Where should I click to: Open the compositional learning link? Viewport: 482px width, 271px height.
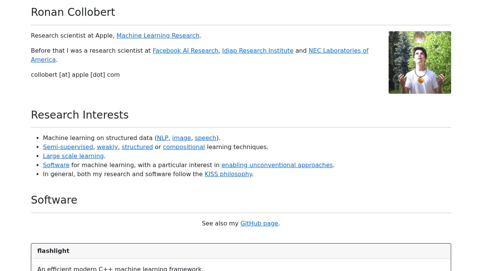click(184, 147)
